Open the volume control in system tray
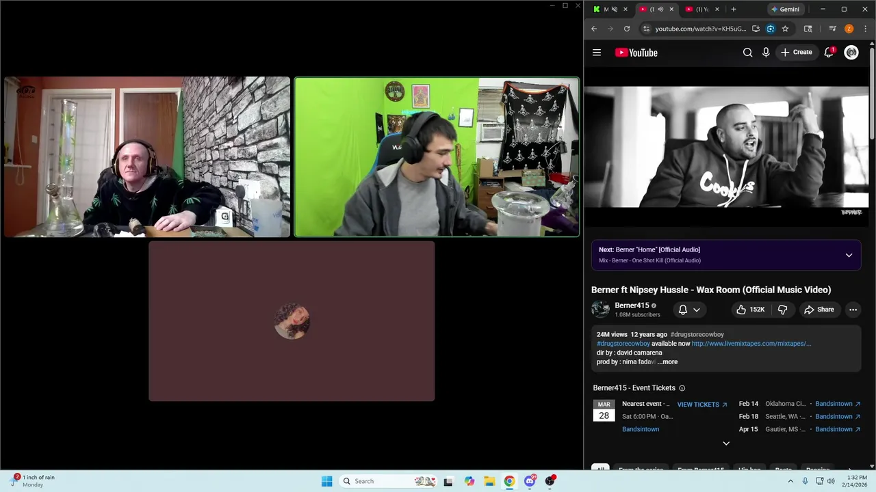Screen dimensions: 876x492 pyautogui.click(x=831, y=481)
